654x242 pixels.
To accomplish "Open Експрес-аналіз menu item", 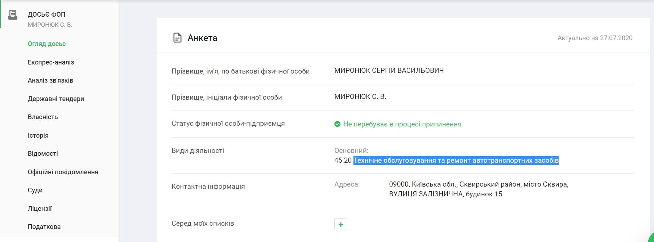I will pos(51,62).
